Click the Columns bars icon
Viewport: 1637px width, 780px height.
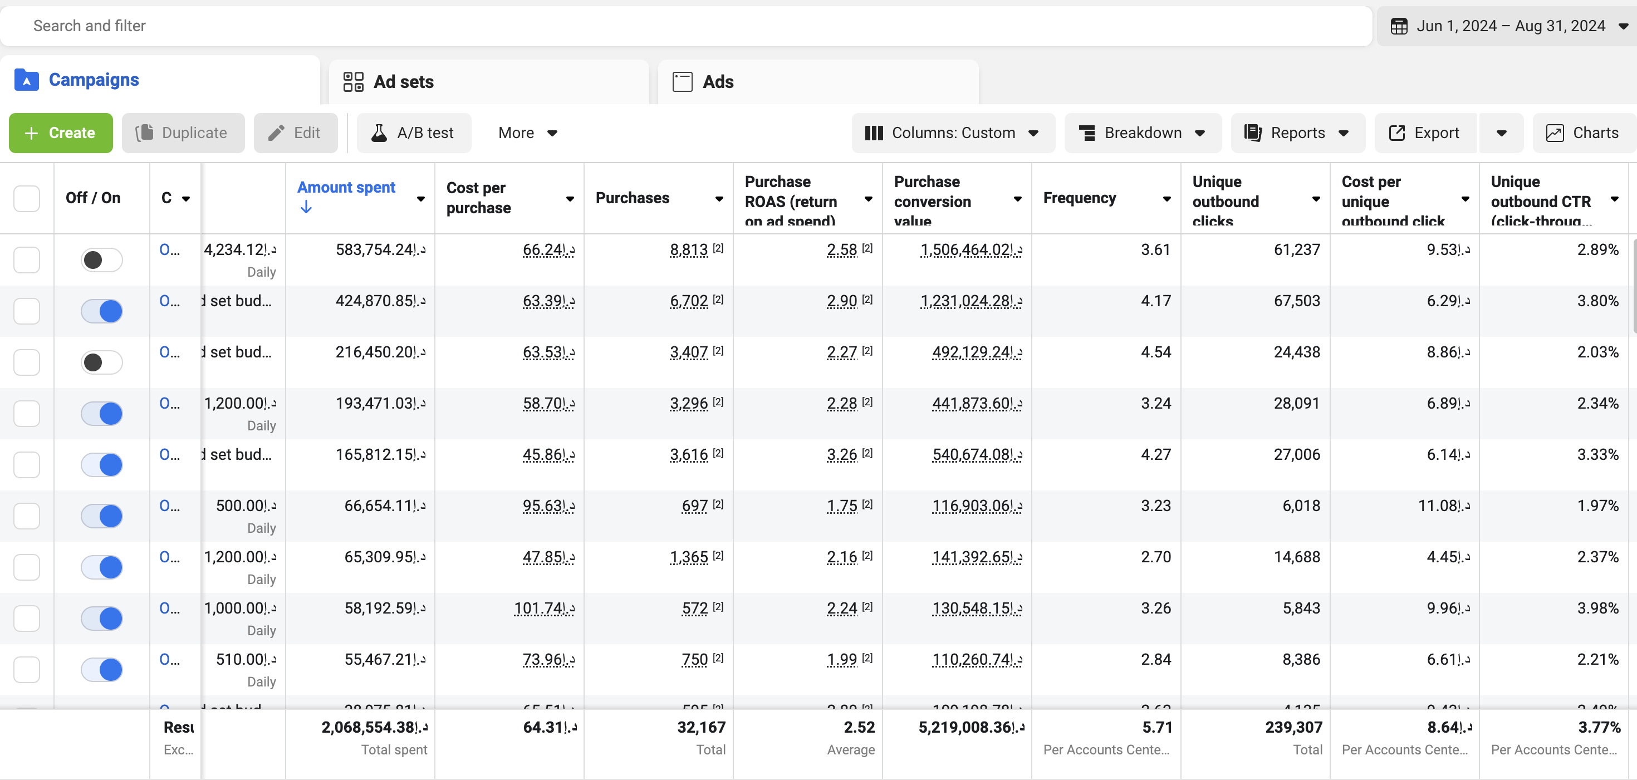point(874,133)
